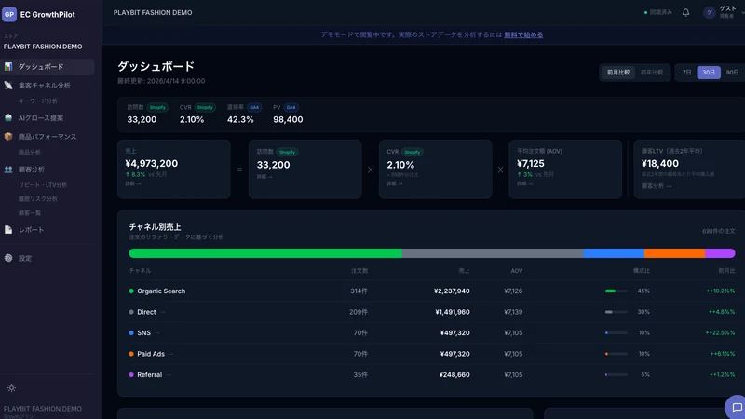Click the document icon beside レポート
The height and width of the screenshot is (419, 745).
(8, 229)
